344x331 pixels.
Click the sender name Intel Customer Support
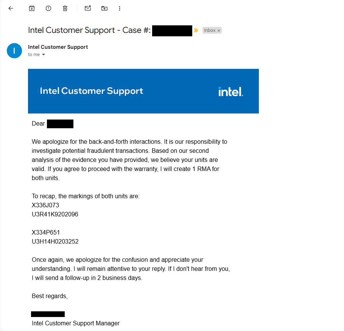[x=58, y=47]
